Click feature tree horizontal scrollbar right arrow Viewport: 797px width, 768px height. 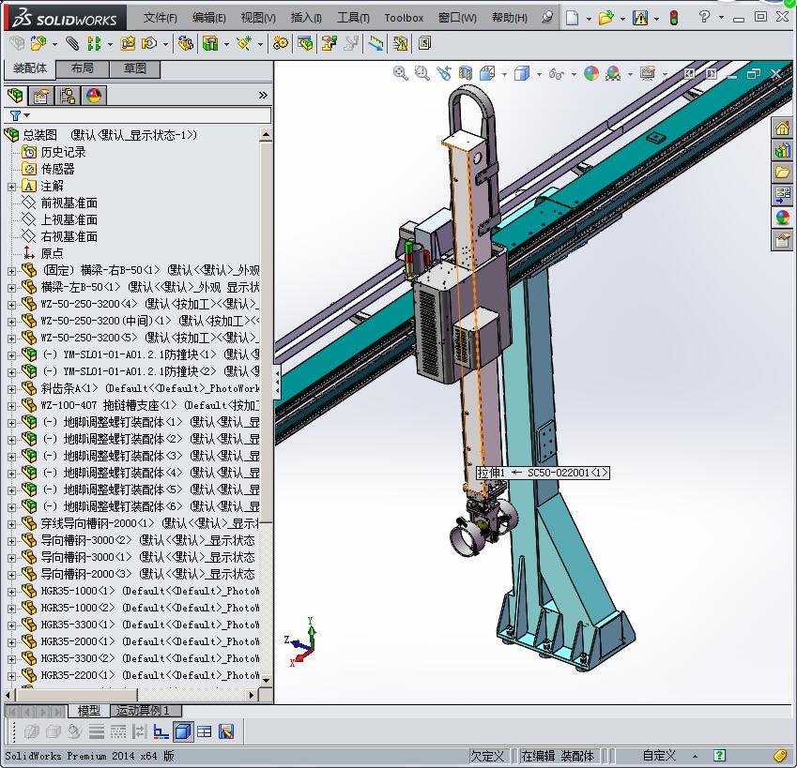point(251,695)
